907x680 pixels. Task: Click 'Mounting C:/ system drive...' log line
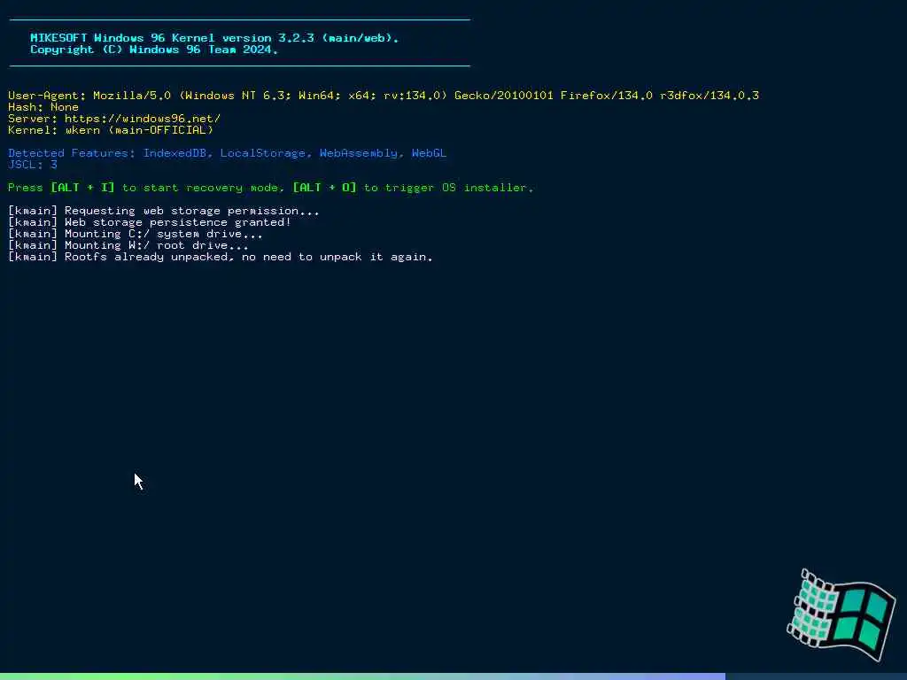(x=136, y=234)
